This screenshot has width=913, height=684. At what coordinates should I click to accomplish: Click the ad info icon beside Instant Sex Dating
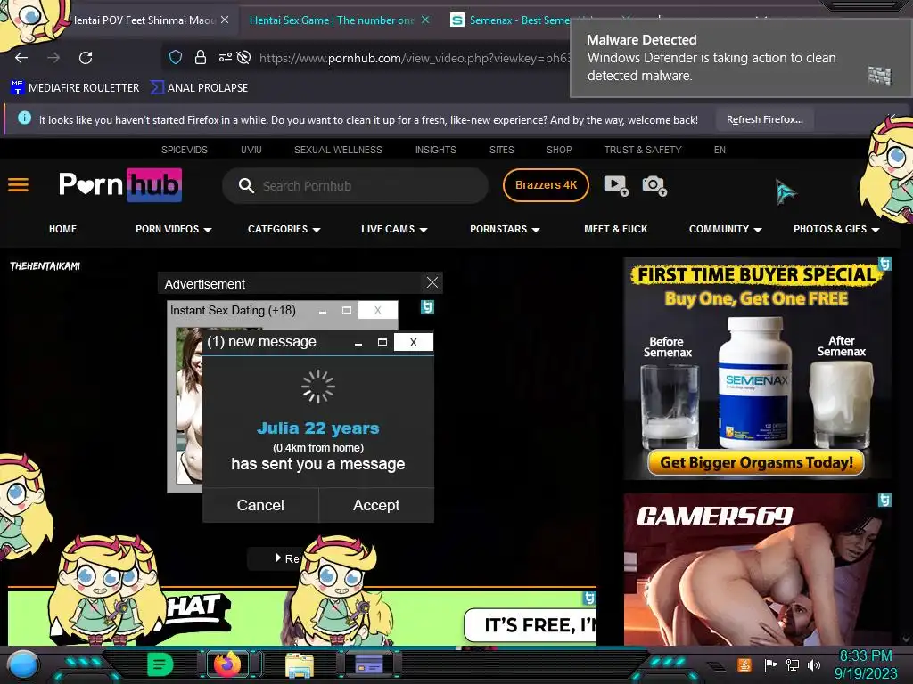[x=427, y=306]
